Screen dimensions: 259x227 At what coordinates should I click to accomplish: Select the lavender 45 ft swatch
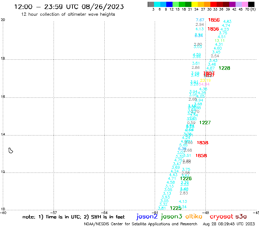[x=238, y=4]
